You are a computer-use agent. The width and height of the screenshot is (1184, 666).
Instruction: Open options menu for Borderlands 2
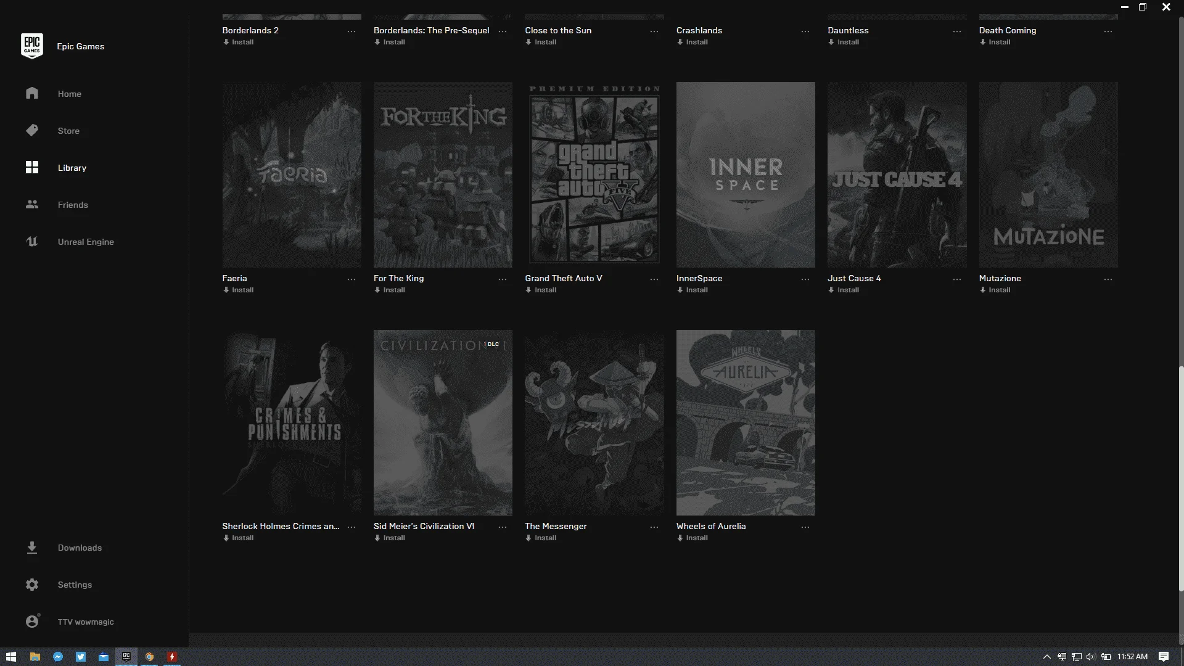[x=351, y=31]
